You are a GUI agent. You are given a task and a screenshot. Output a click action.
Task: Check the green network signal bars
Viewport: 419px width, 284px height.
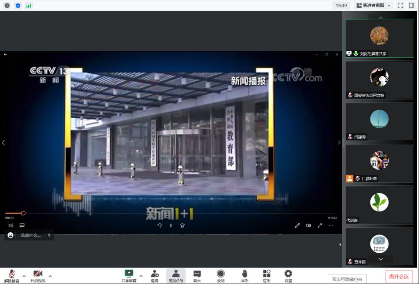coord(29,5)
